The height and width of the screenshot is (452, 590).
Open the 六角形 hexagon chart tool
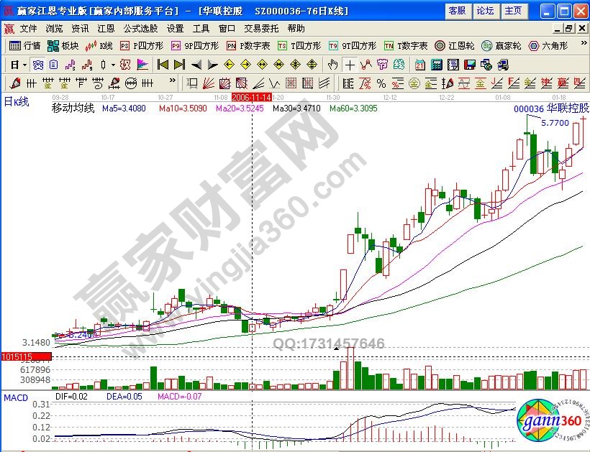(548, 45)
